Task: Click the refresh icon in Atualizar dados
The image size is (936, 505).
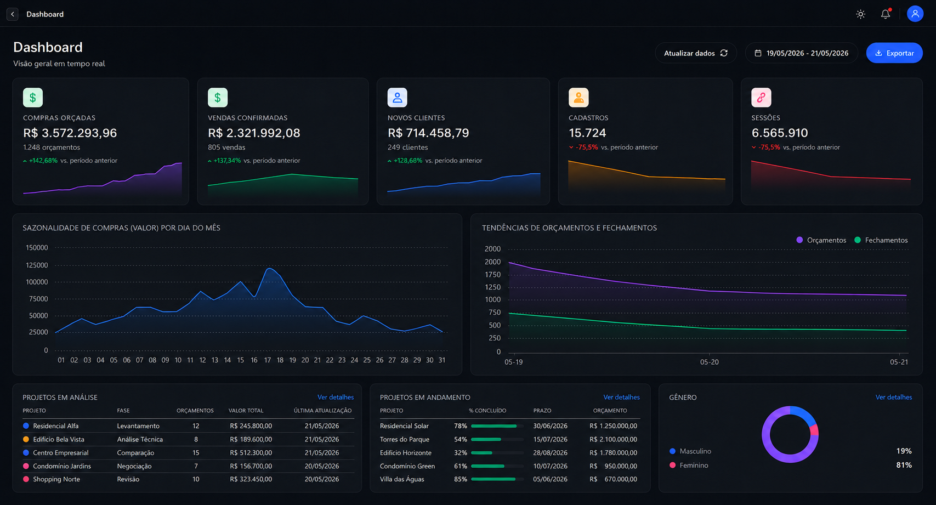Action: (724, 53)
